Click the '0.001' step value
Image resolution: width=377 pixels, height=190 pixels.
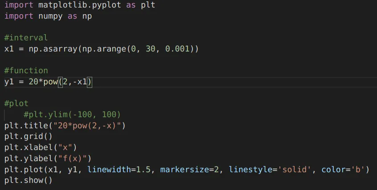pyautogui.click(x=177, y=49)
